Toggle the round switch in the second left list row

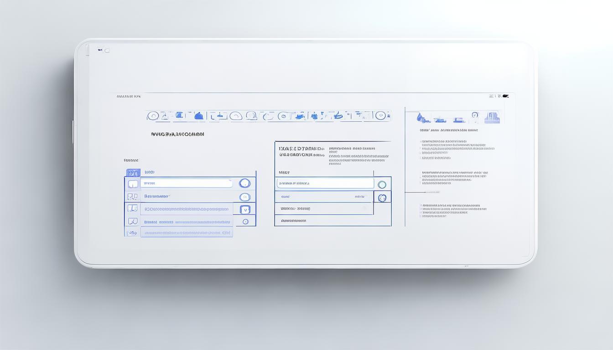pyautogui.click(x=244, y=197)
